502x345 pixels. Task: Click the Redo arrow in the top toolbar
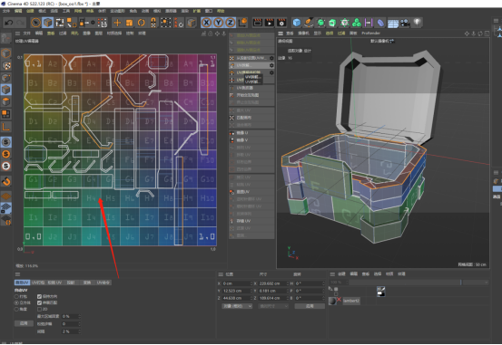coord(21,23)
